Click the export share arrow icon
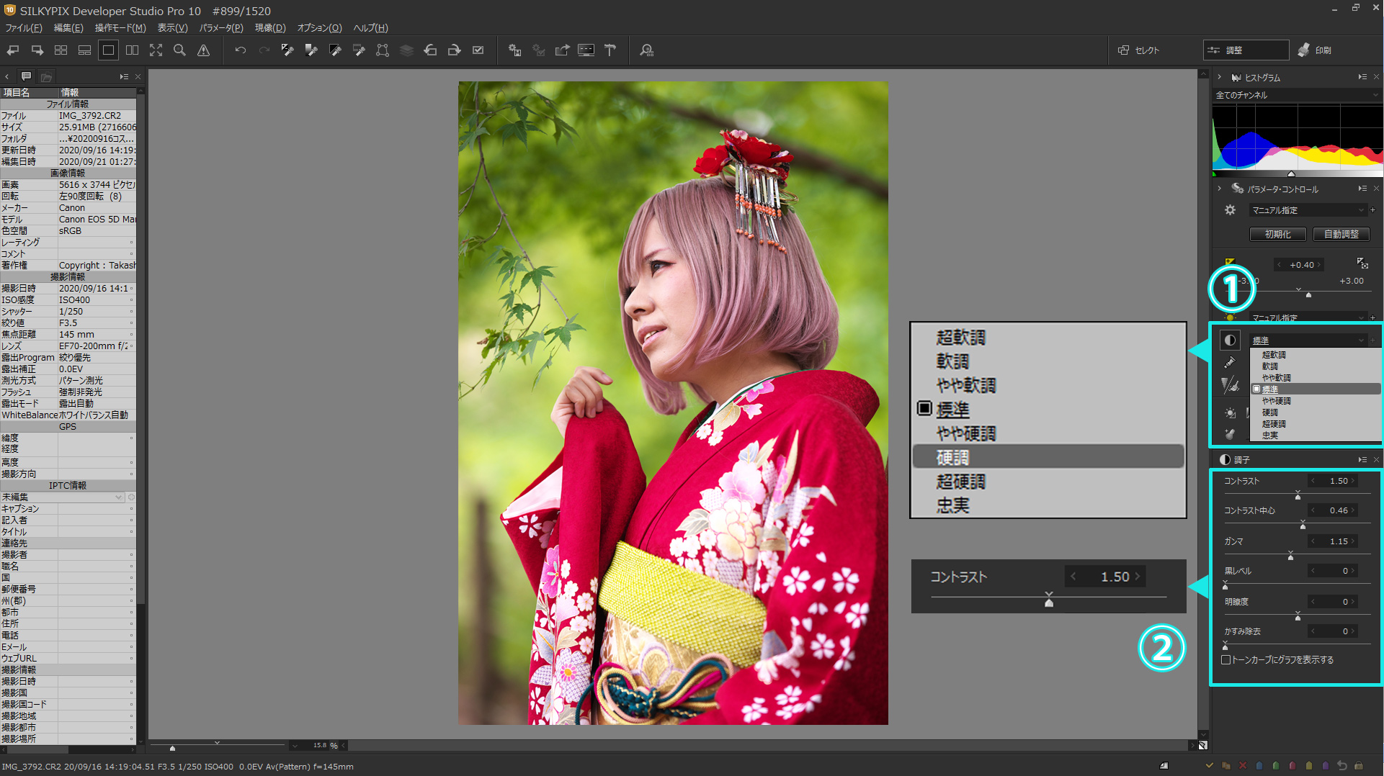The image size is (1384, 776). tap(562, 50)
